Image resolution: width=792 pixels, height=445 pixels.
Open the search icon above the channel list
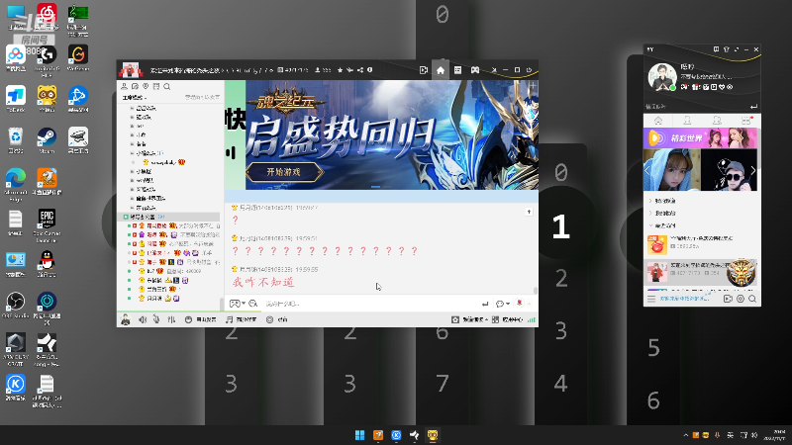[167, 87]
